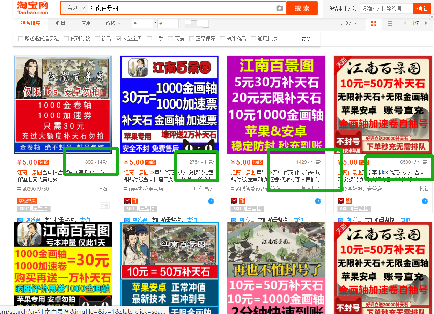
Task: Click the minimum price input field
Action: pos(142,23)
